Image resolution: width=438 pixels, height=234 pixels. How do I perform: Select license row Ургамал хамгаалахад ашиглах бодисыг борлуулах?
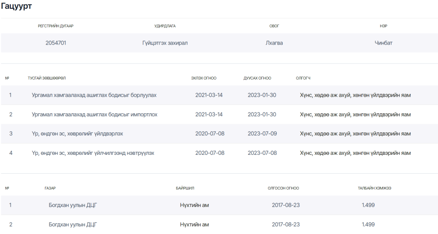pos(219,95)
